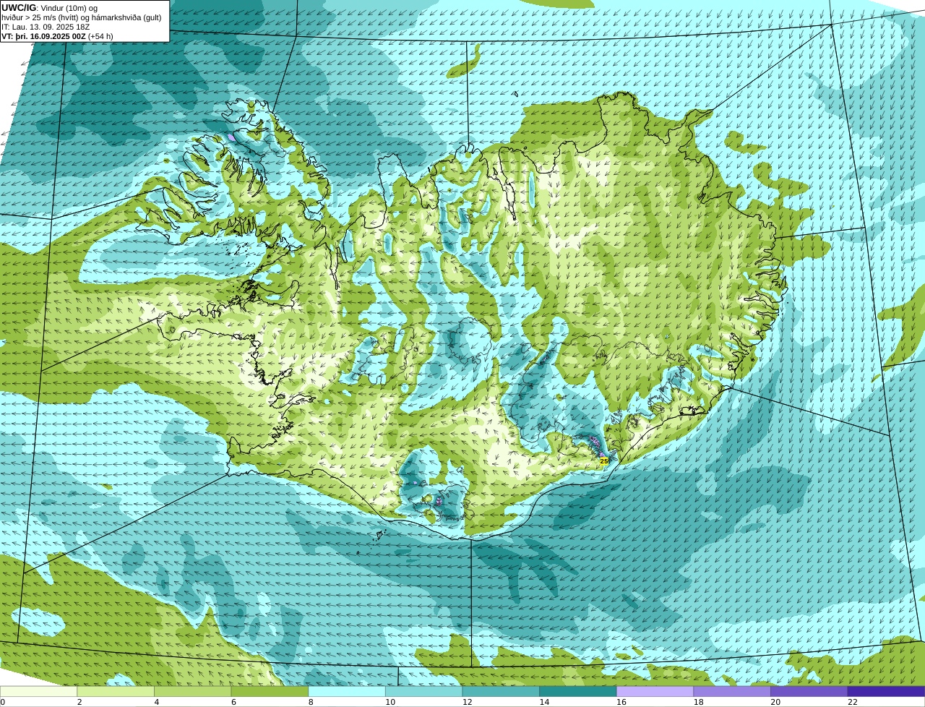This screenshot has height=707, width=925.
Task: Click the 'hviður > 25 m/s' description line
Action: click(x=82, y=17)
